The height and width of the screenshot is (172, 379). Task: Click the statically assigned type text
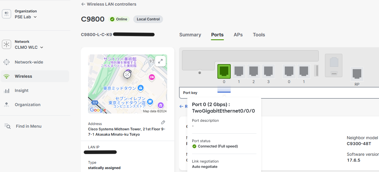[104, 168]
